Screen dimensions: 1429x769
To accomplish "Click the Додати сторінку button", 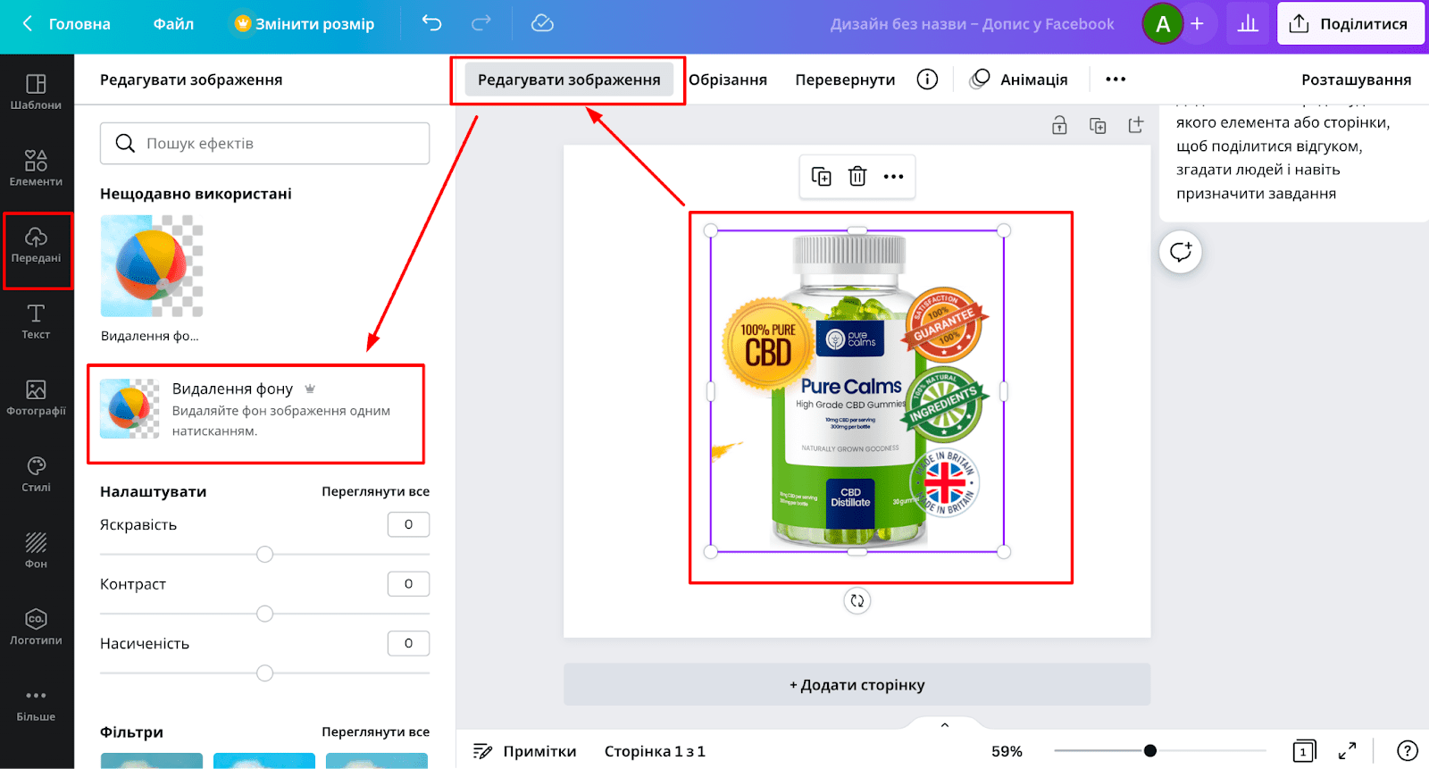I will [x=857, y=685].
